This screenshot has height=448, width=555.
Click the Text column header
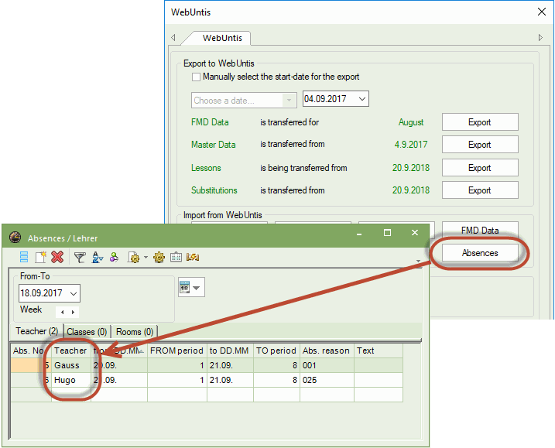[x=378, y=351]
